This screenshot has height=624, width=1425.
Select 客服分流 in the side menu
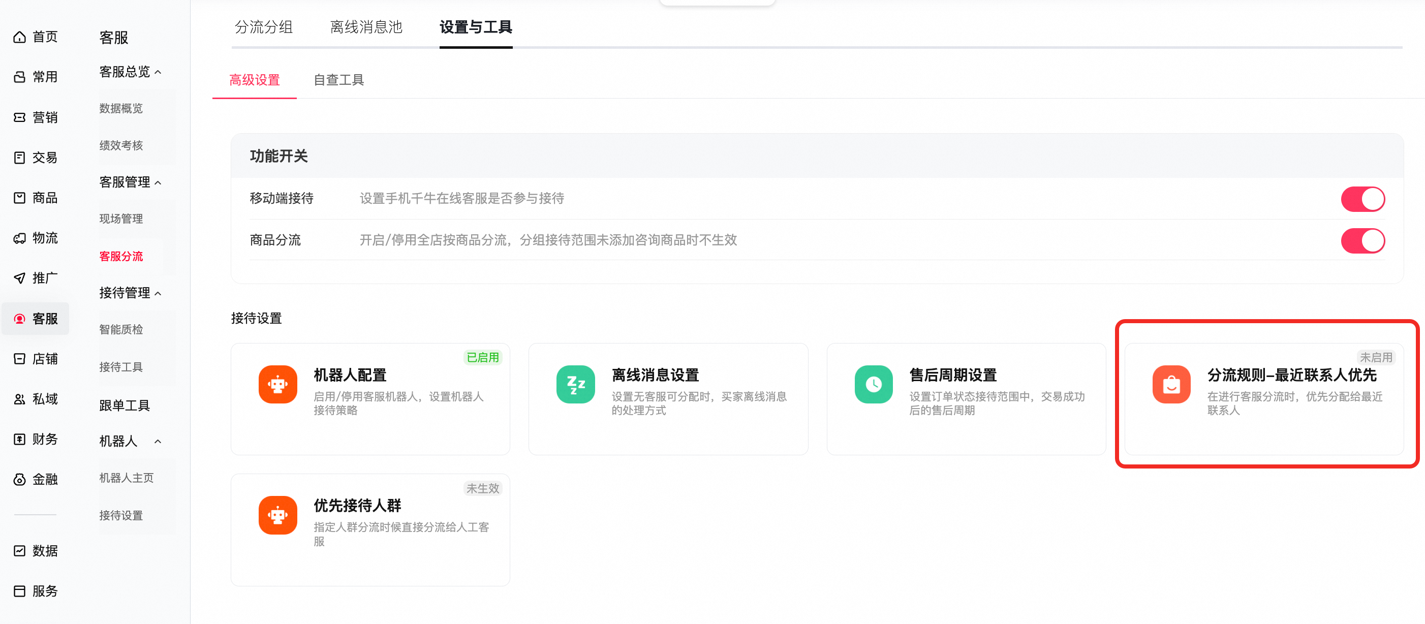point(121,256)
